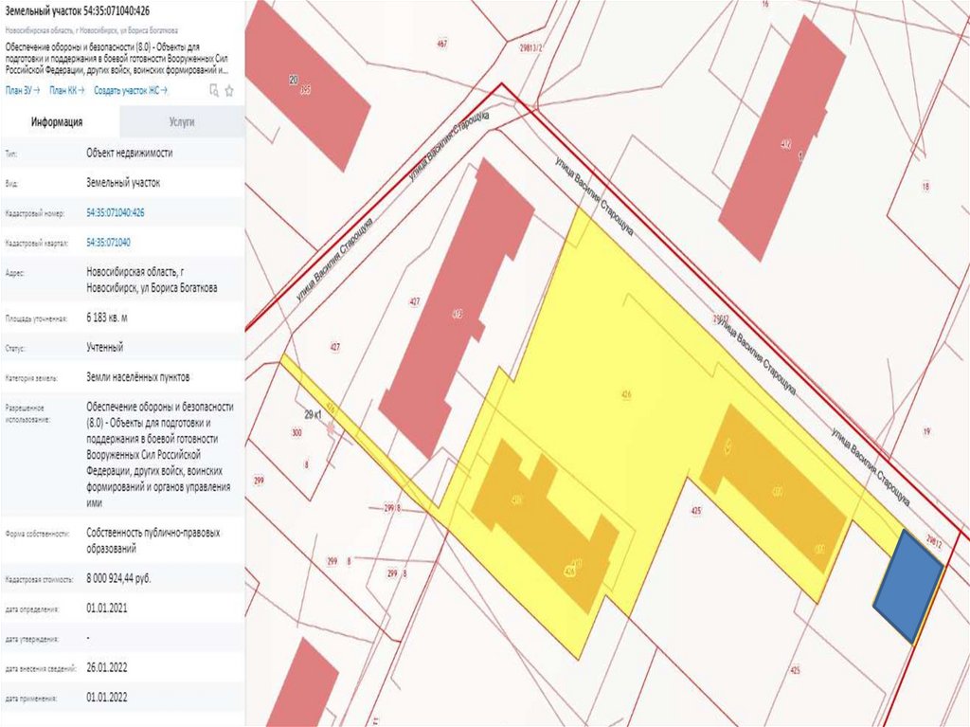Open cadastral number 54:35:071040:426 link

pos(116,213)
